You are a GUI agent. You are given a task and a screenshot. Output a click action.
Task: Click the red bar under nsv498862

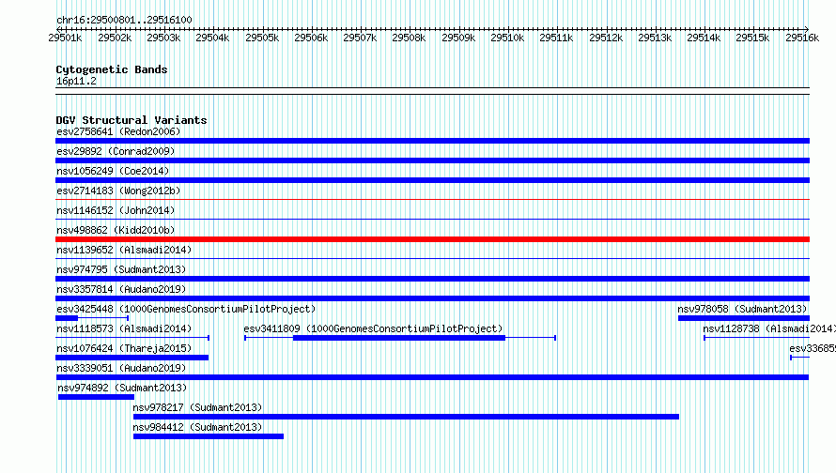pyautogui.click(x=432, y=239)
